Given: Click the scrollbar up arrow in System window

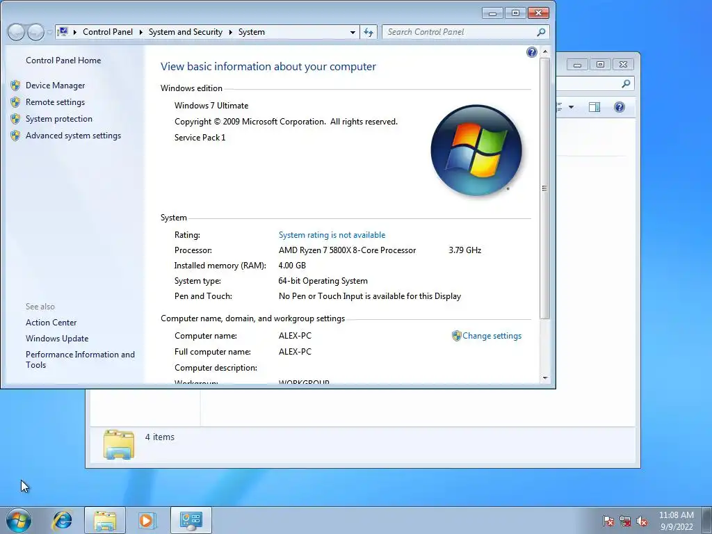Looking at the screenshot, I should (x=545, y=51).
